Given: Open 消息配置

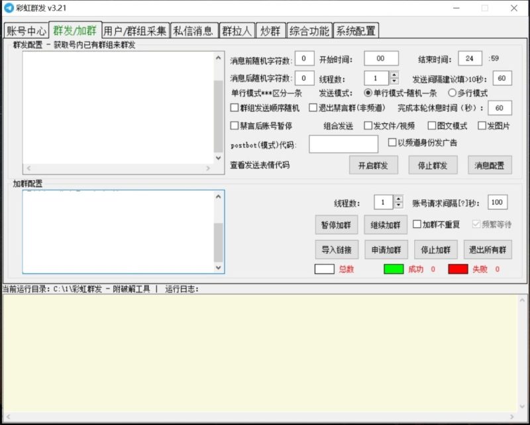Looking at the screenshot, I should click(490, 164).
